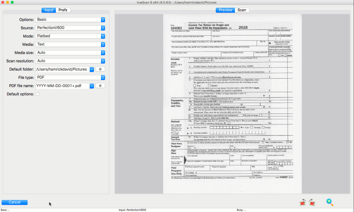Click the @ button beside PDF file name

(100, 86)
